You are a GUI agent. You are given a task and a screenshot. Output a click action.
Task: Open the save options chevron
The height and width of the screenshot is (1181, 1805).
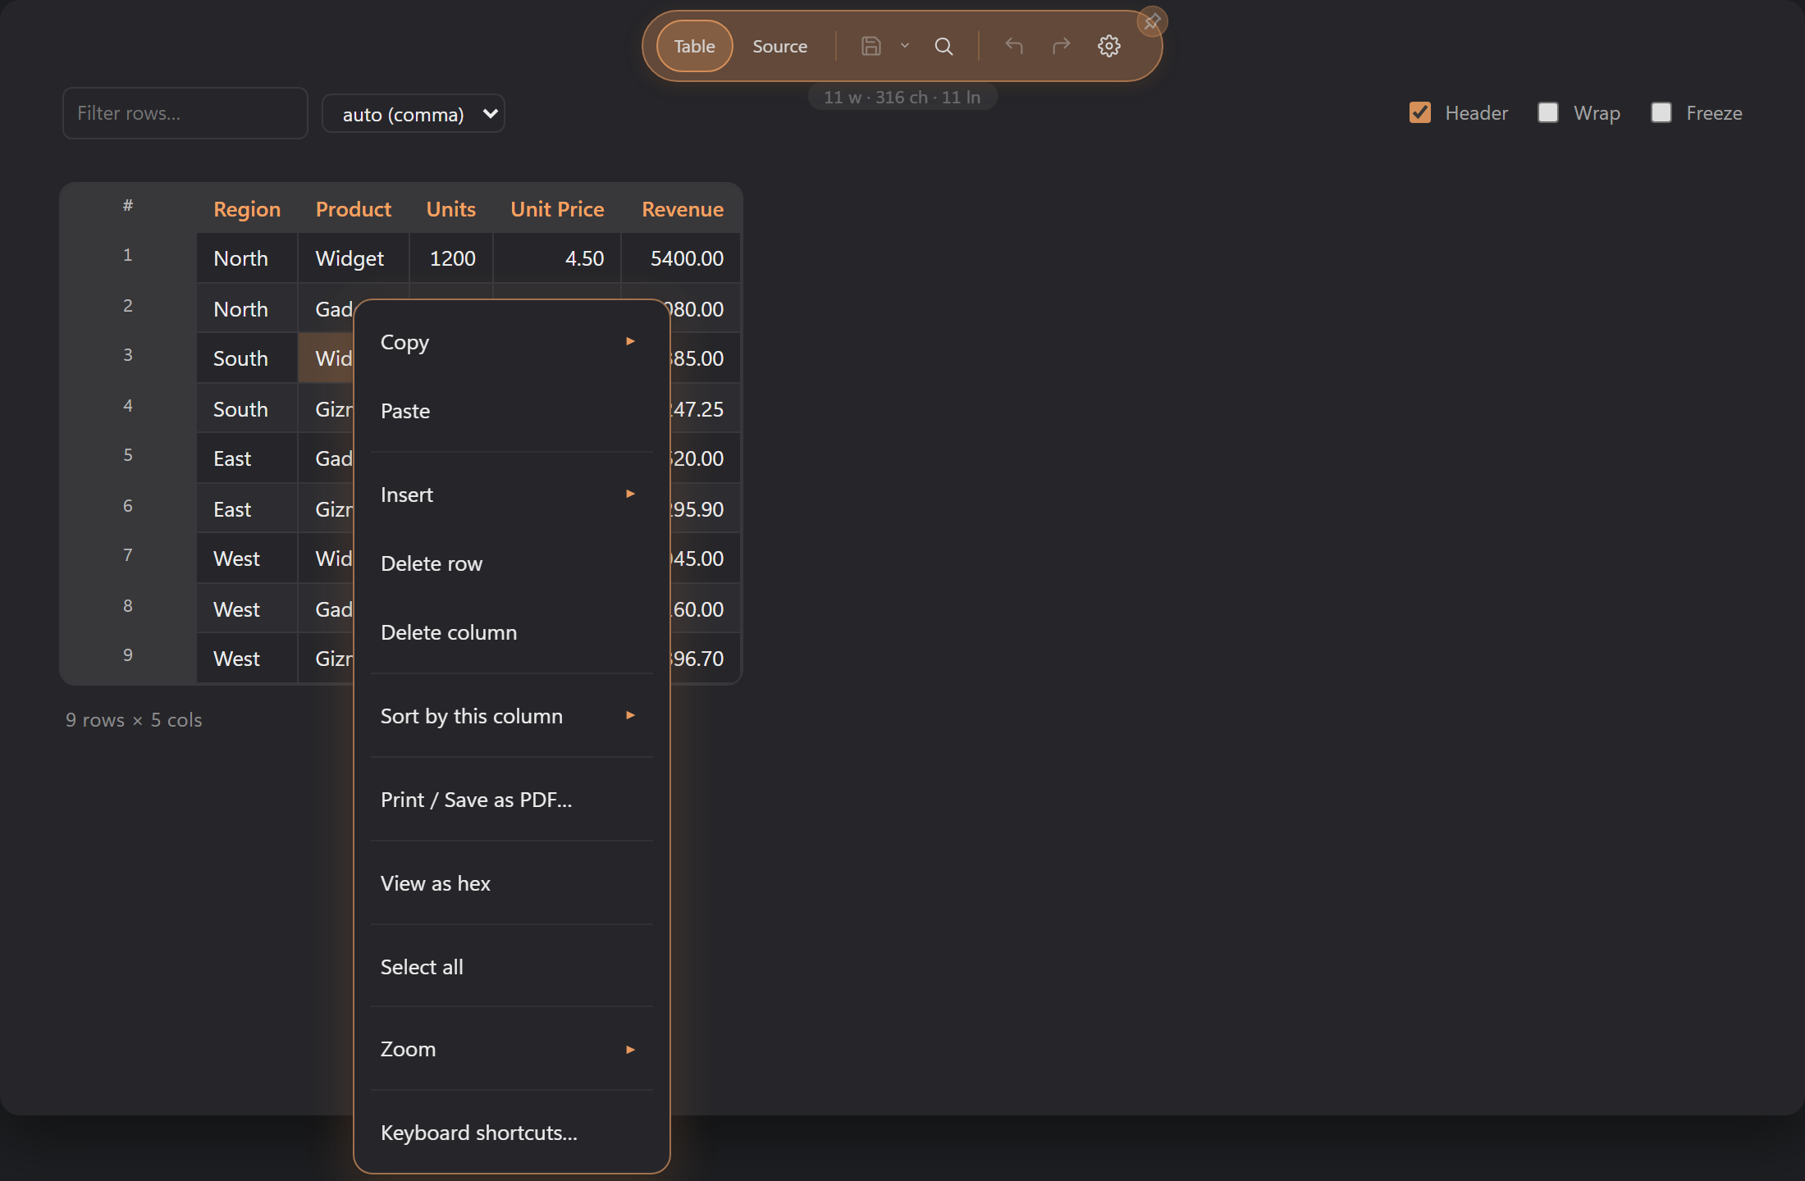point(905,46)
